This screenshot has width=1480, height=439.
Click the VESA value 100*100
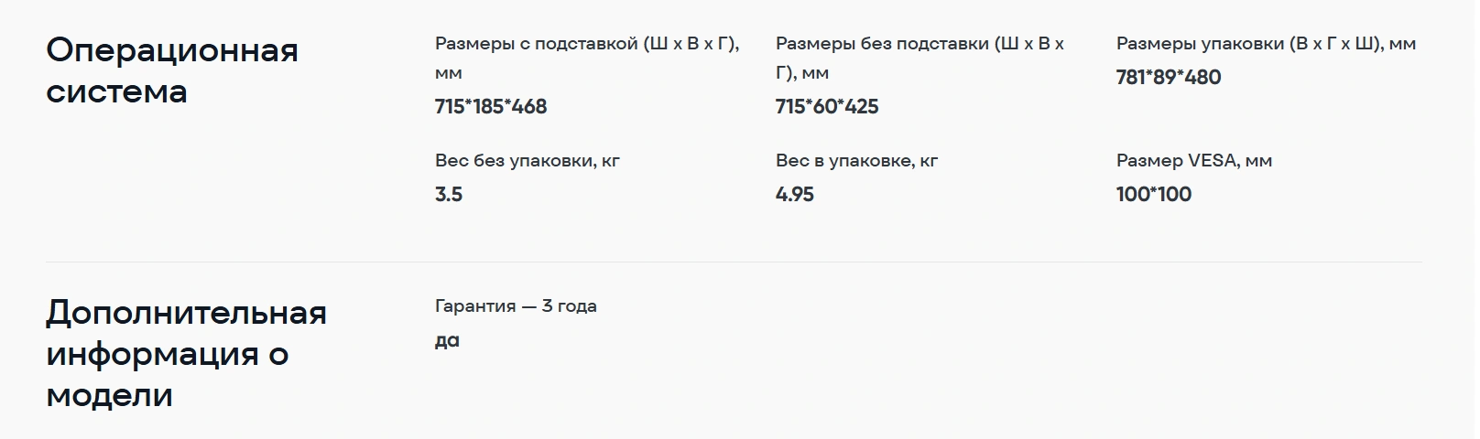click(x=1154, y=195)
